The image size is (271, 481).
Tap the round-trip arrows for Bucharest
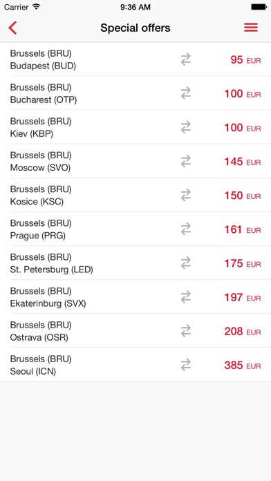(186, 93)
